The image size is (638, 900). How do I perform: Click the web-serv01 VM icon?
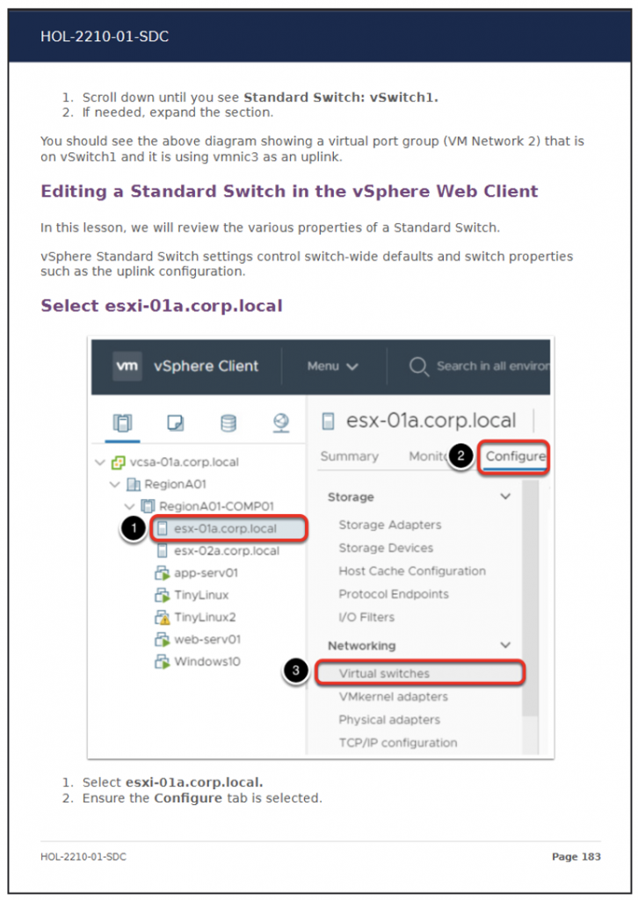click(163, 640)
